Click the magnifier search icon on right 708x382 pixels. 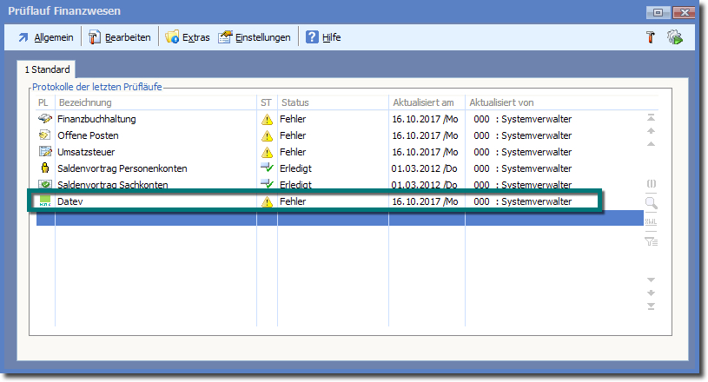(x=651, y=203)
